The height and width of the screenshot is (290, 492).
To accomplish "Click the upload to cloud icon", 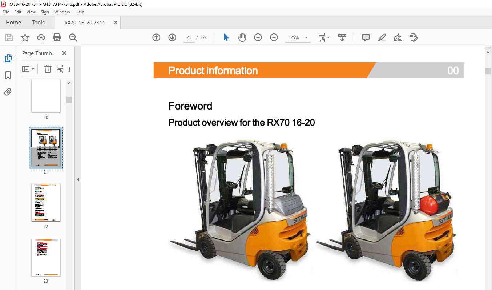I will click(x=41, y=37).
